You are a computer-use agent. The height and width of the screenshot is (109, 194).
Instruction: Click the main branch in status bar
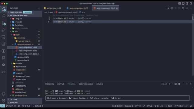tap(10, 106)
